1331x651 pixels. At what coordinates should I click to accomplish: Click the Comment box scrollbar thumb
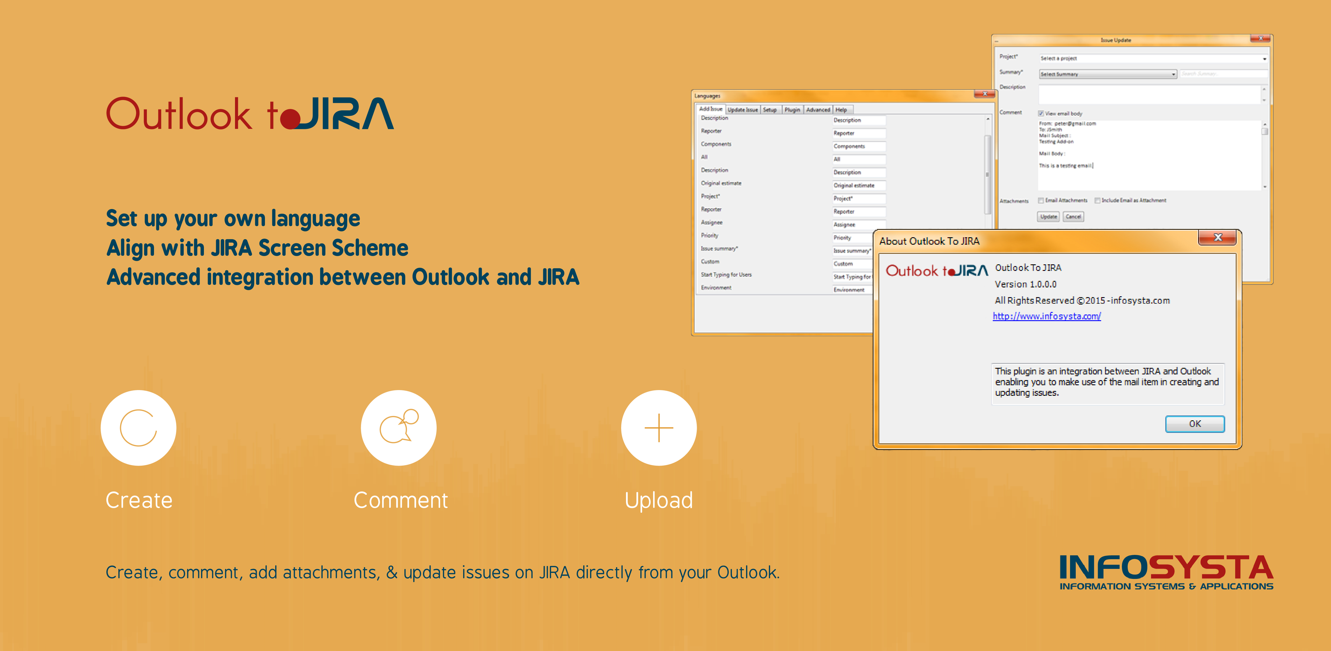[x=1264, y=131]
